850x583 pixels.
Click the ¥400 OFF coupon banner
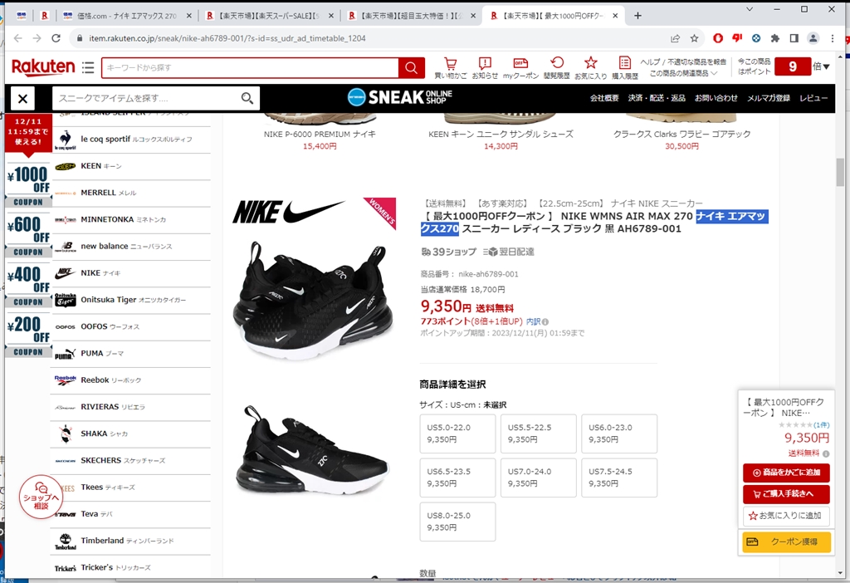(x=28, y=286)
